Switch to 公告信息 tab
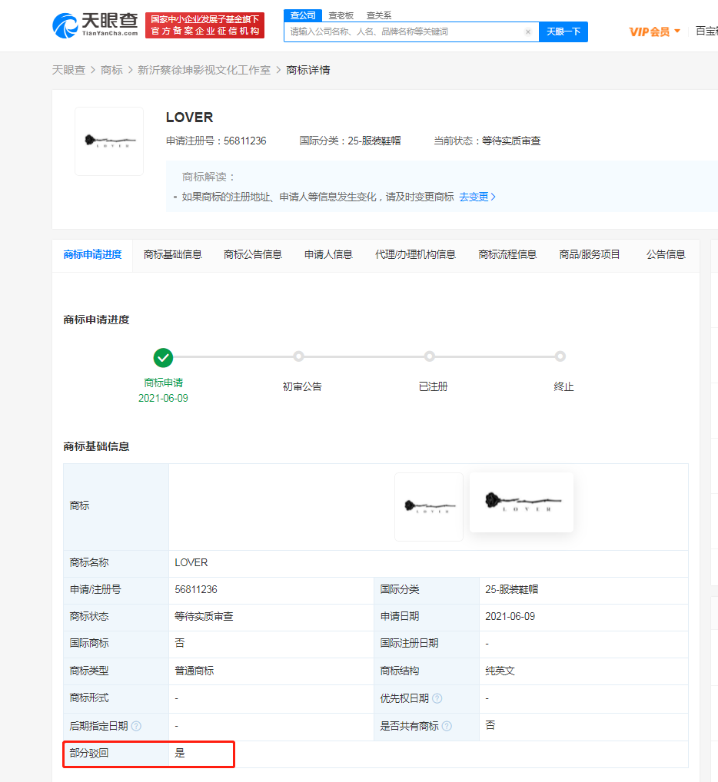 666,255
